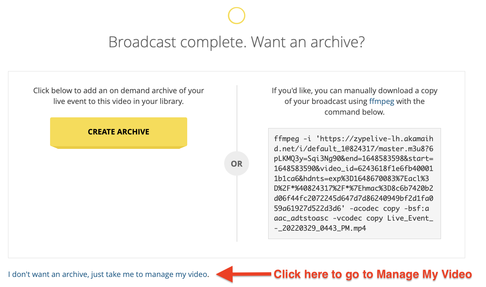Viewport: 486px width, 287px height.
Task: Click the command line containing "-acodec copy -bsf:a"
Action: 352,208
